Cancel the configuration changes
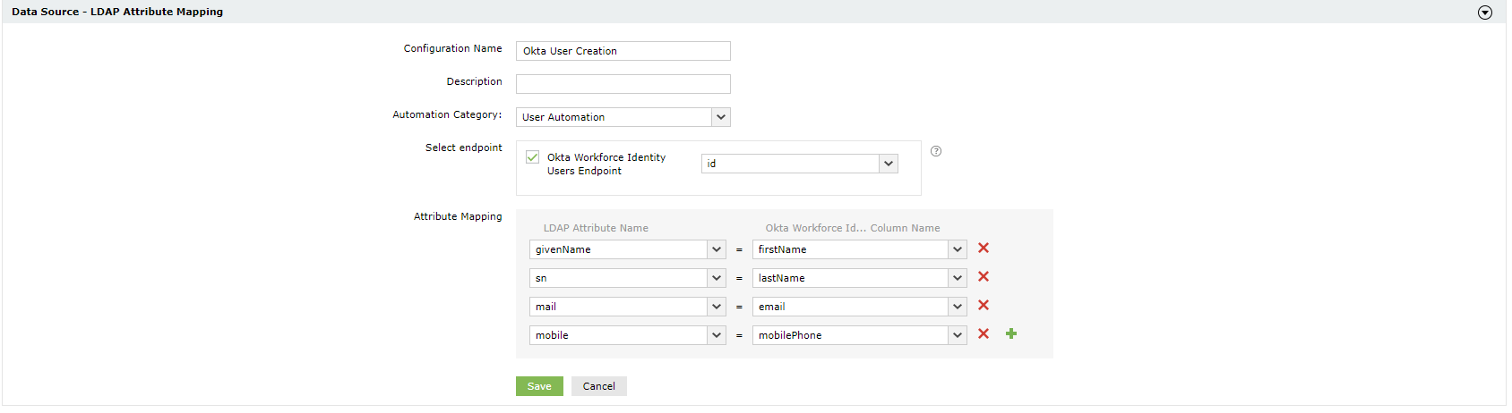Viewport: 1512px width, 413px height. click(x=598, y=386)
